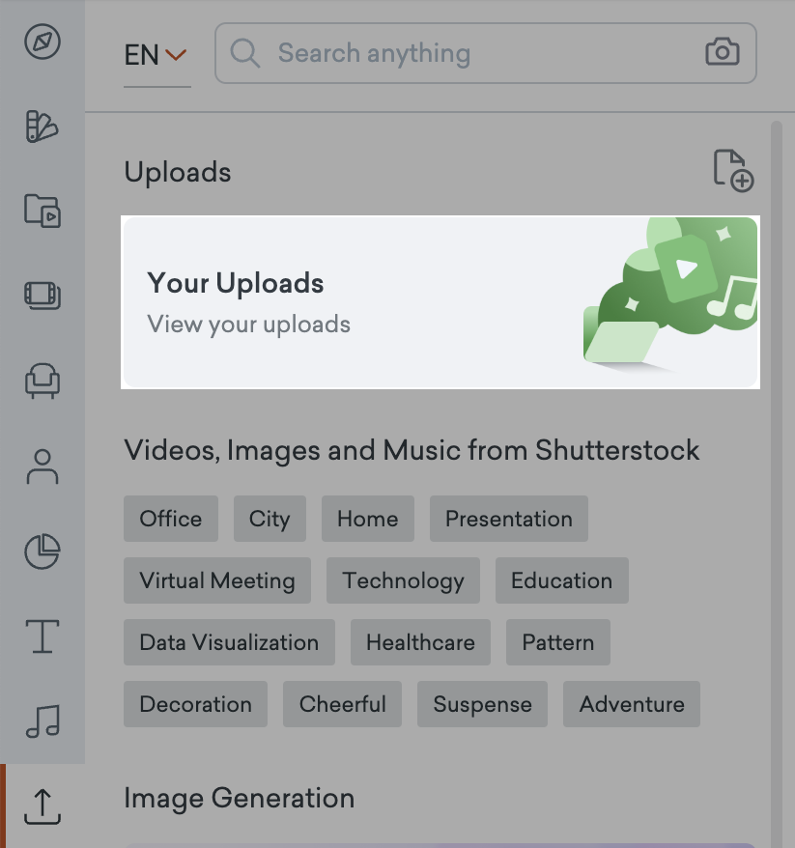Screen dimensions: 795x848
Task: Click inside the Search anything field
Action: [435, 53]
